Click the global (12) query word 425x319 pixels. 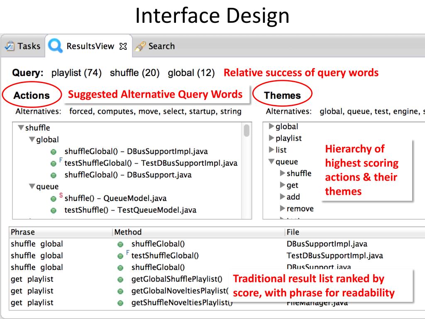[191, 73]
